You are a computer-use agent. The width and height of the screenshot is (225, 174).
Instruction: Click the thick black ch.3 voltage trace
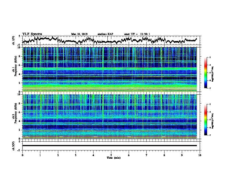click(109, 146)
